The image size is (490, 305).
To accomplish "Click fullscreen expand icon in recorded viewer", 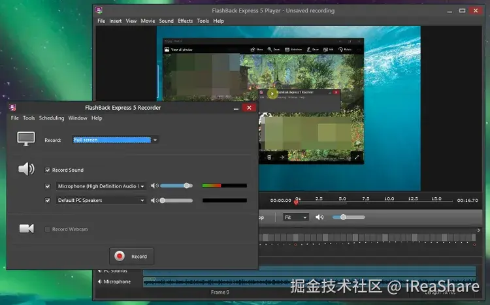I will (x=357, y=157).
